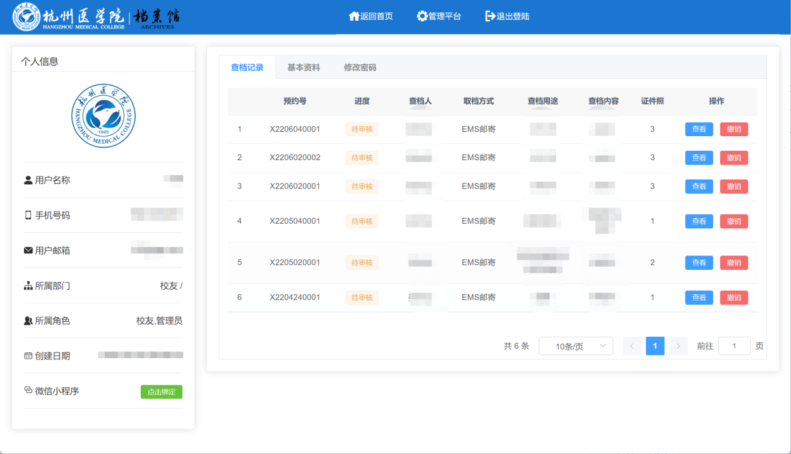Click the user icon beside 用户名称
Viewport: 791px width, 454px height.
coord(28,180)
